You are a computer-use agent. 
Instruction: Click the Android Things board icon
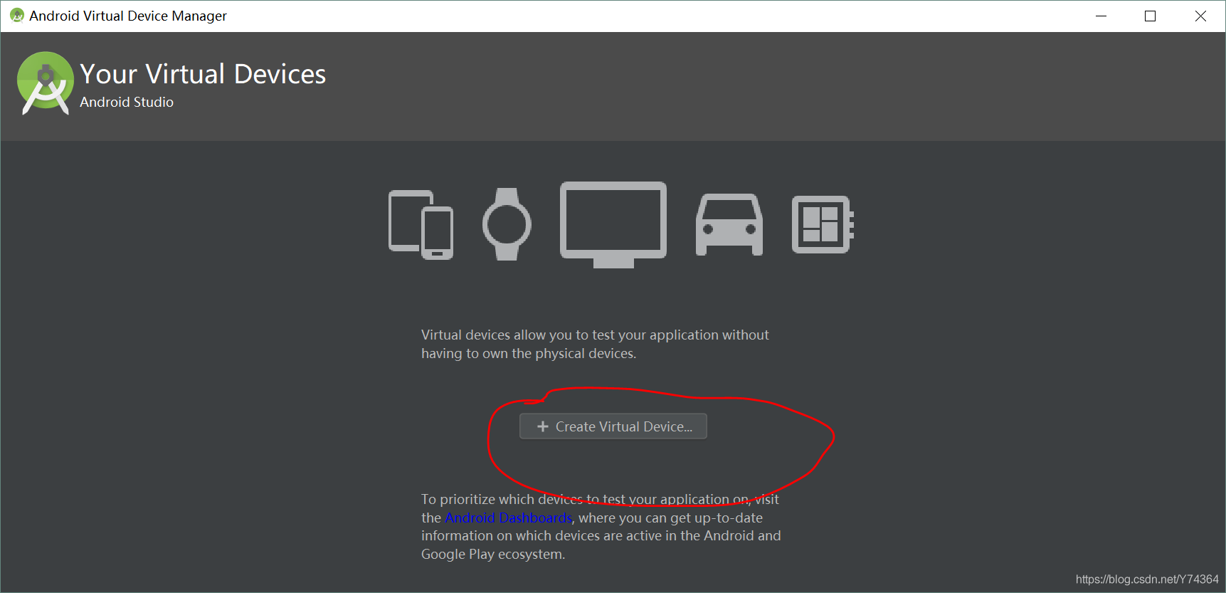(x=823, y=224)
